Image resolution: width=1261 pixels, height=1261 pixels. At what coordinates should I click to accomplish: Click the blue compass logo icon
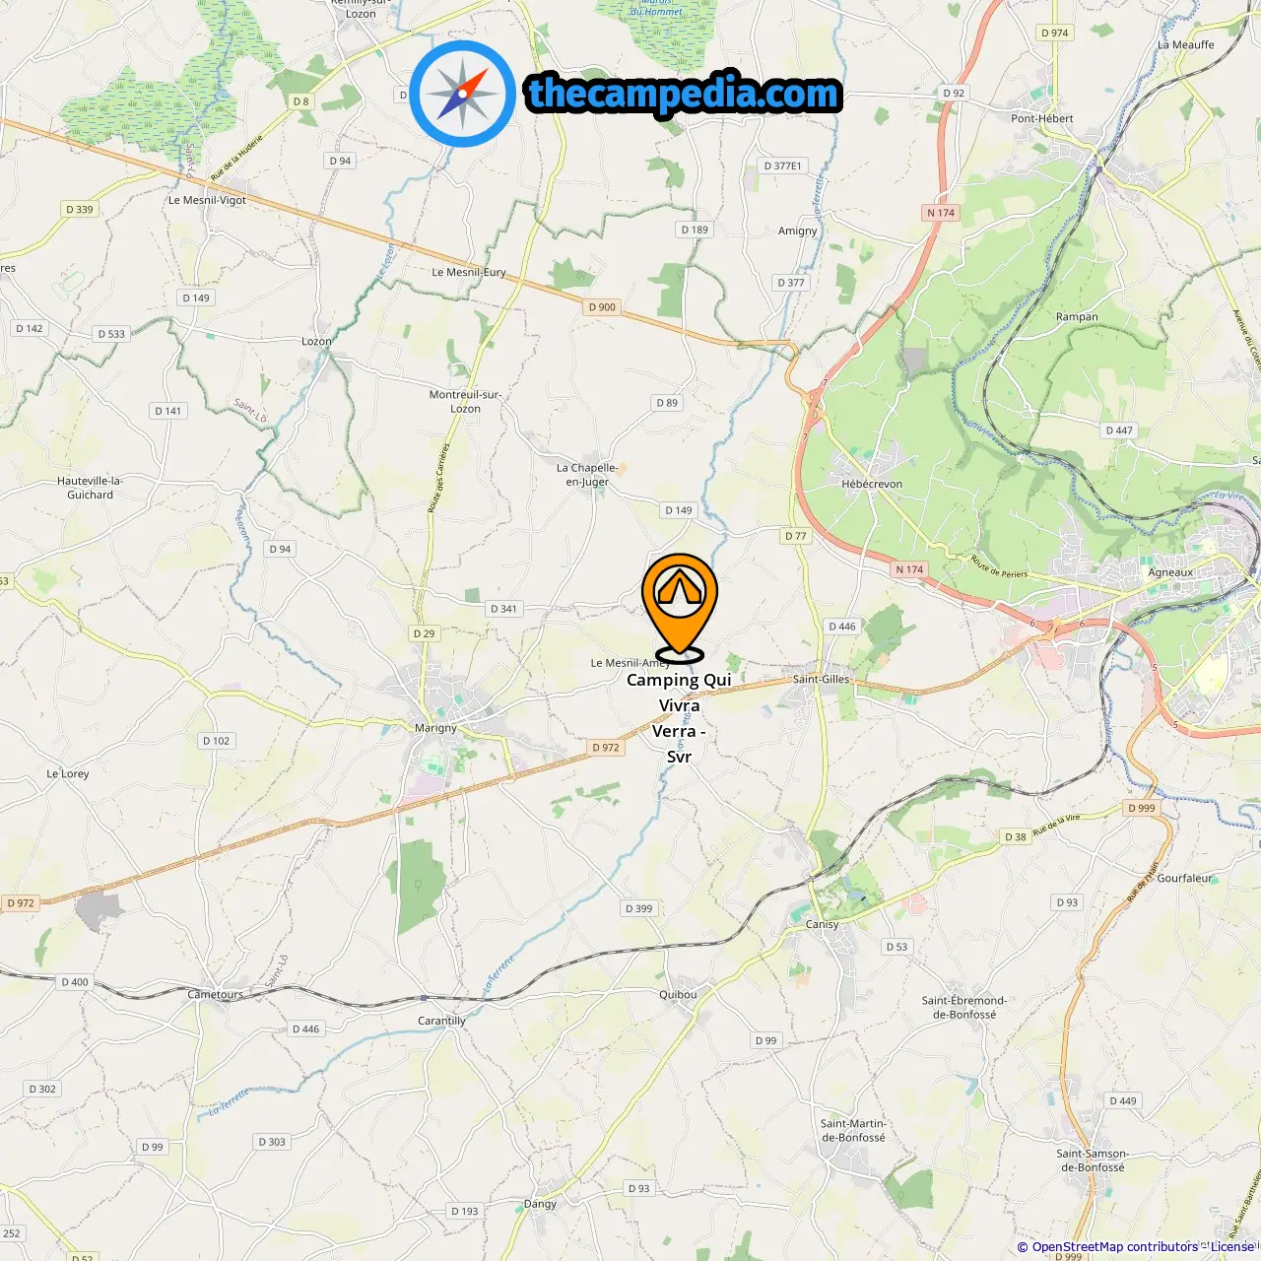463,94
